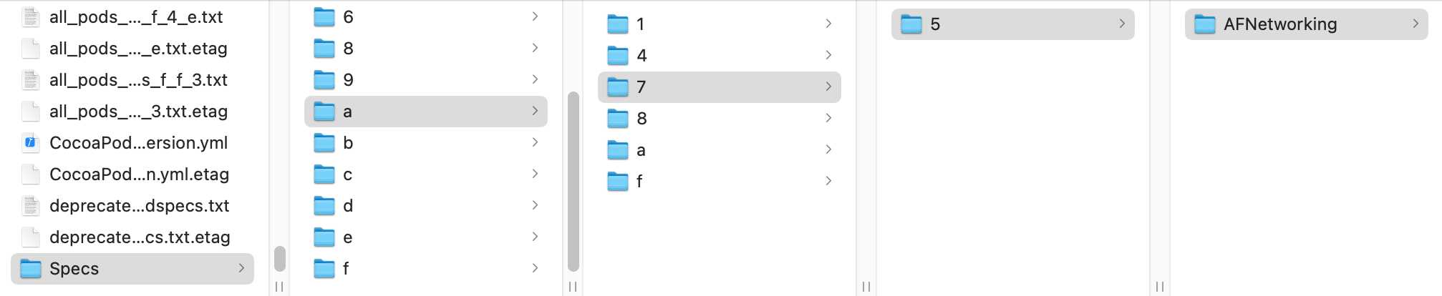Click the deprecate...dspecs.txt document icon
Screen dimensions: 1442x296
tap(30, 206)
